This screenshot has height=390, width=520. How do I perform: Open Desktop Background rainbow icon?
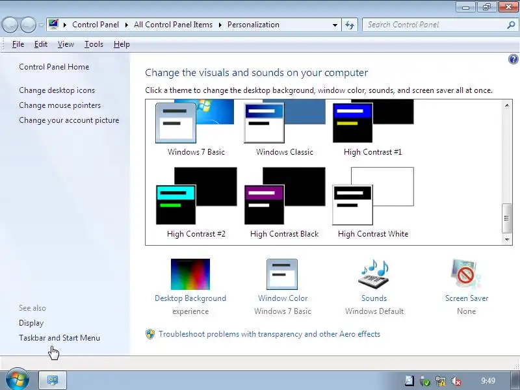[x=190, y=274]
